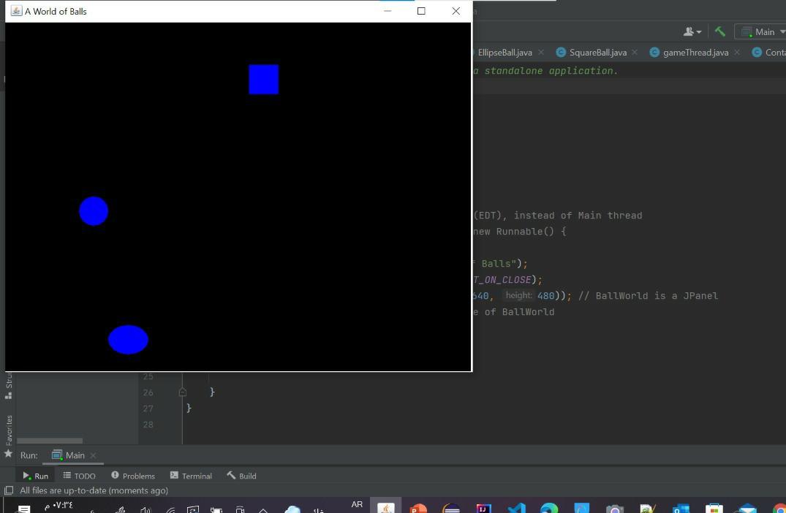Switch to the SquareBall.java tab
This screenshot has width=786, height=513.
[x=597, y=52]
